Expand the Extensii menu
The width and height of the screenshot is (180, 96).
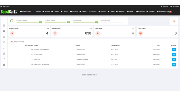click(x=83, y=12)
